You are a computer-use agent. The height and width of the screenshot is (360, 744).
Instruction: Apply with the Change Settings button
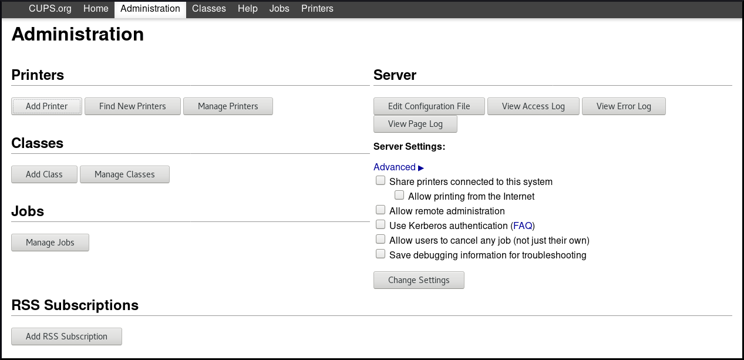pyautogui.click(x=419, y=280)
